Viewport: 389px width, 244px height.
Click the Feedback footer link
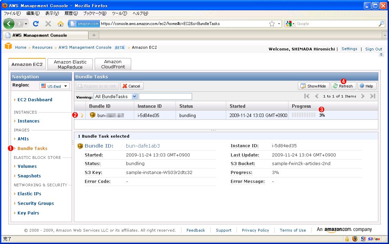tap(196, 230)
